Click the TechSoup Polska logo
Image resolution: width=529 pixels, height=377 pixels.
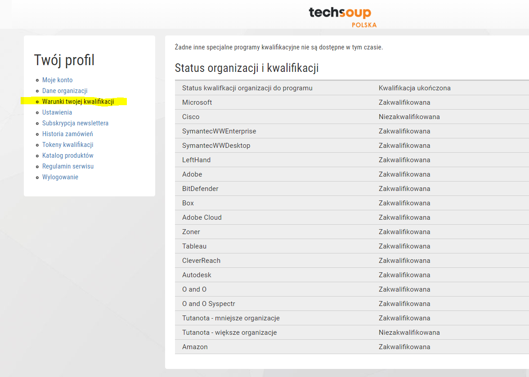tap(342, 17)
